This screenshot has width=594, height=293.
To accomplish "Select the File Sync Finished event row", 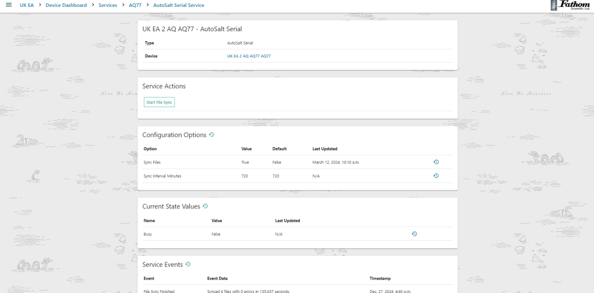I will coord(159,291).
